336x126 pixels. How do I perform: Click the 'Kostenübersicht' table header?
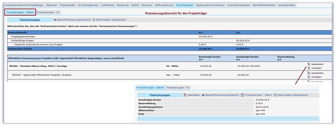point(17,33)
